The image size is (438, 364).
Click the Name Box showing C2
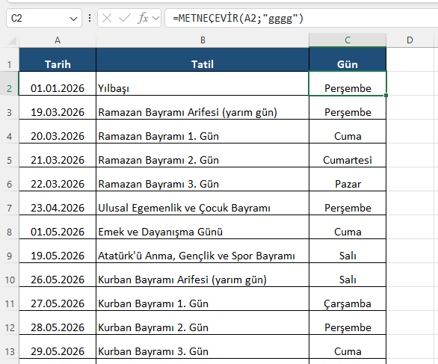(x=44, y=18)
